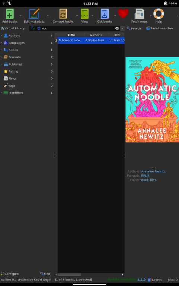Open Convert books dropdown arrow
The height and width of the screenshot is (286, 179).
click(x=77, y=16)
